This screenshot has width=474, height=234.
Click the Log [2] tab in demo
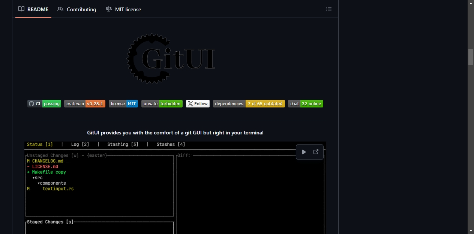point(80,145)
